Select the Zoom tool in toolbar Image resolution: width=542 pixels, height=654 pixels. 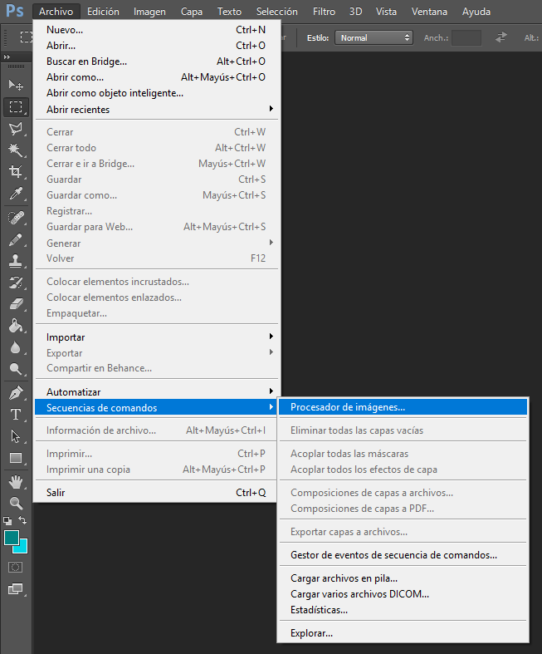click(16, 503)
